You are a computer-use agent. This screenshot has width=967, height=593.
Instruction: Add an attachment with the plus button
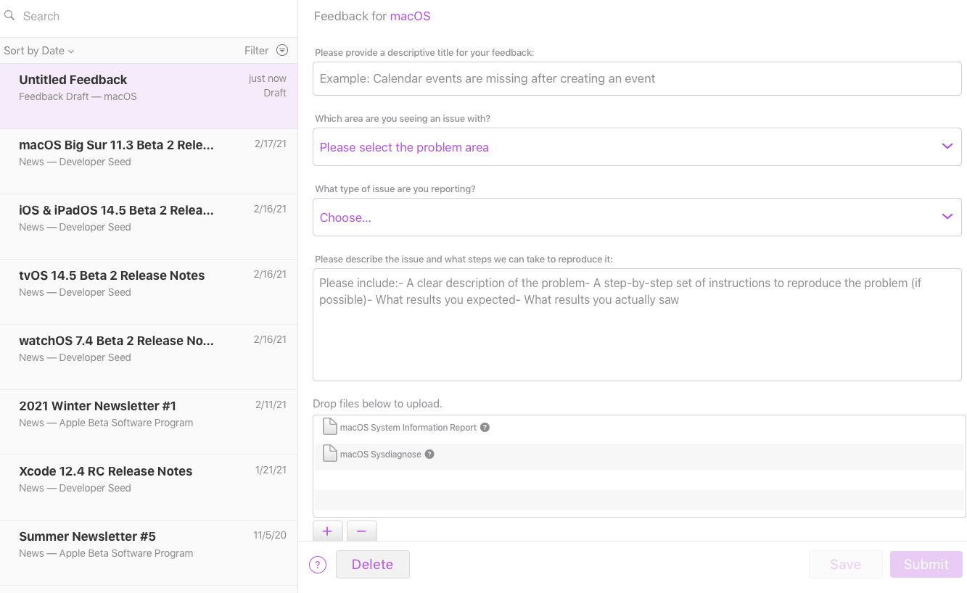(327, 531)
